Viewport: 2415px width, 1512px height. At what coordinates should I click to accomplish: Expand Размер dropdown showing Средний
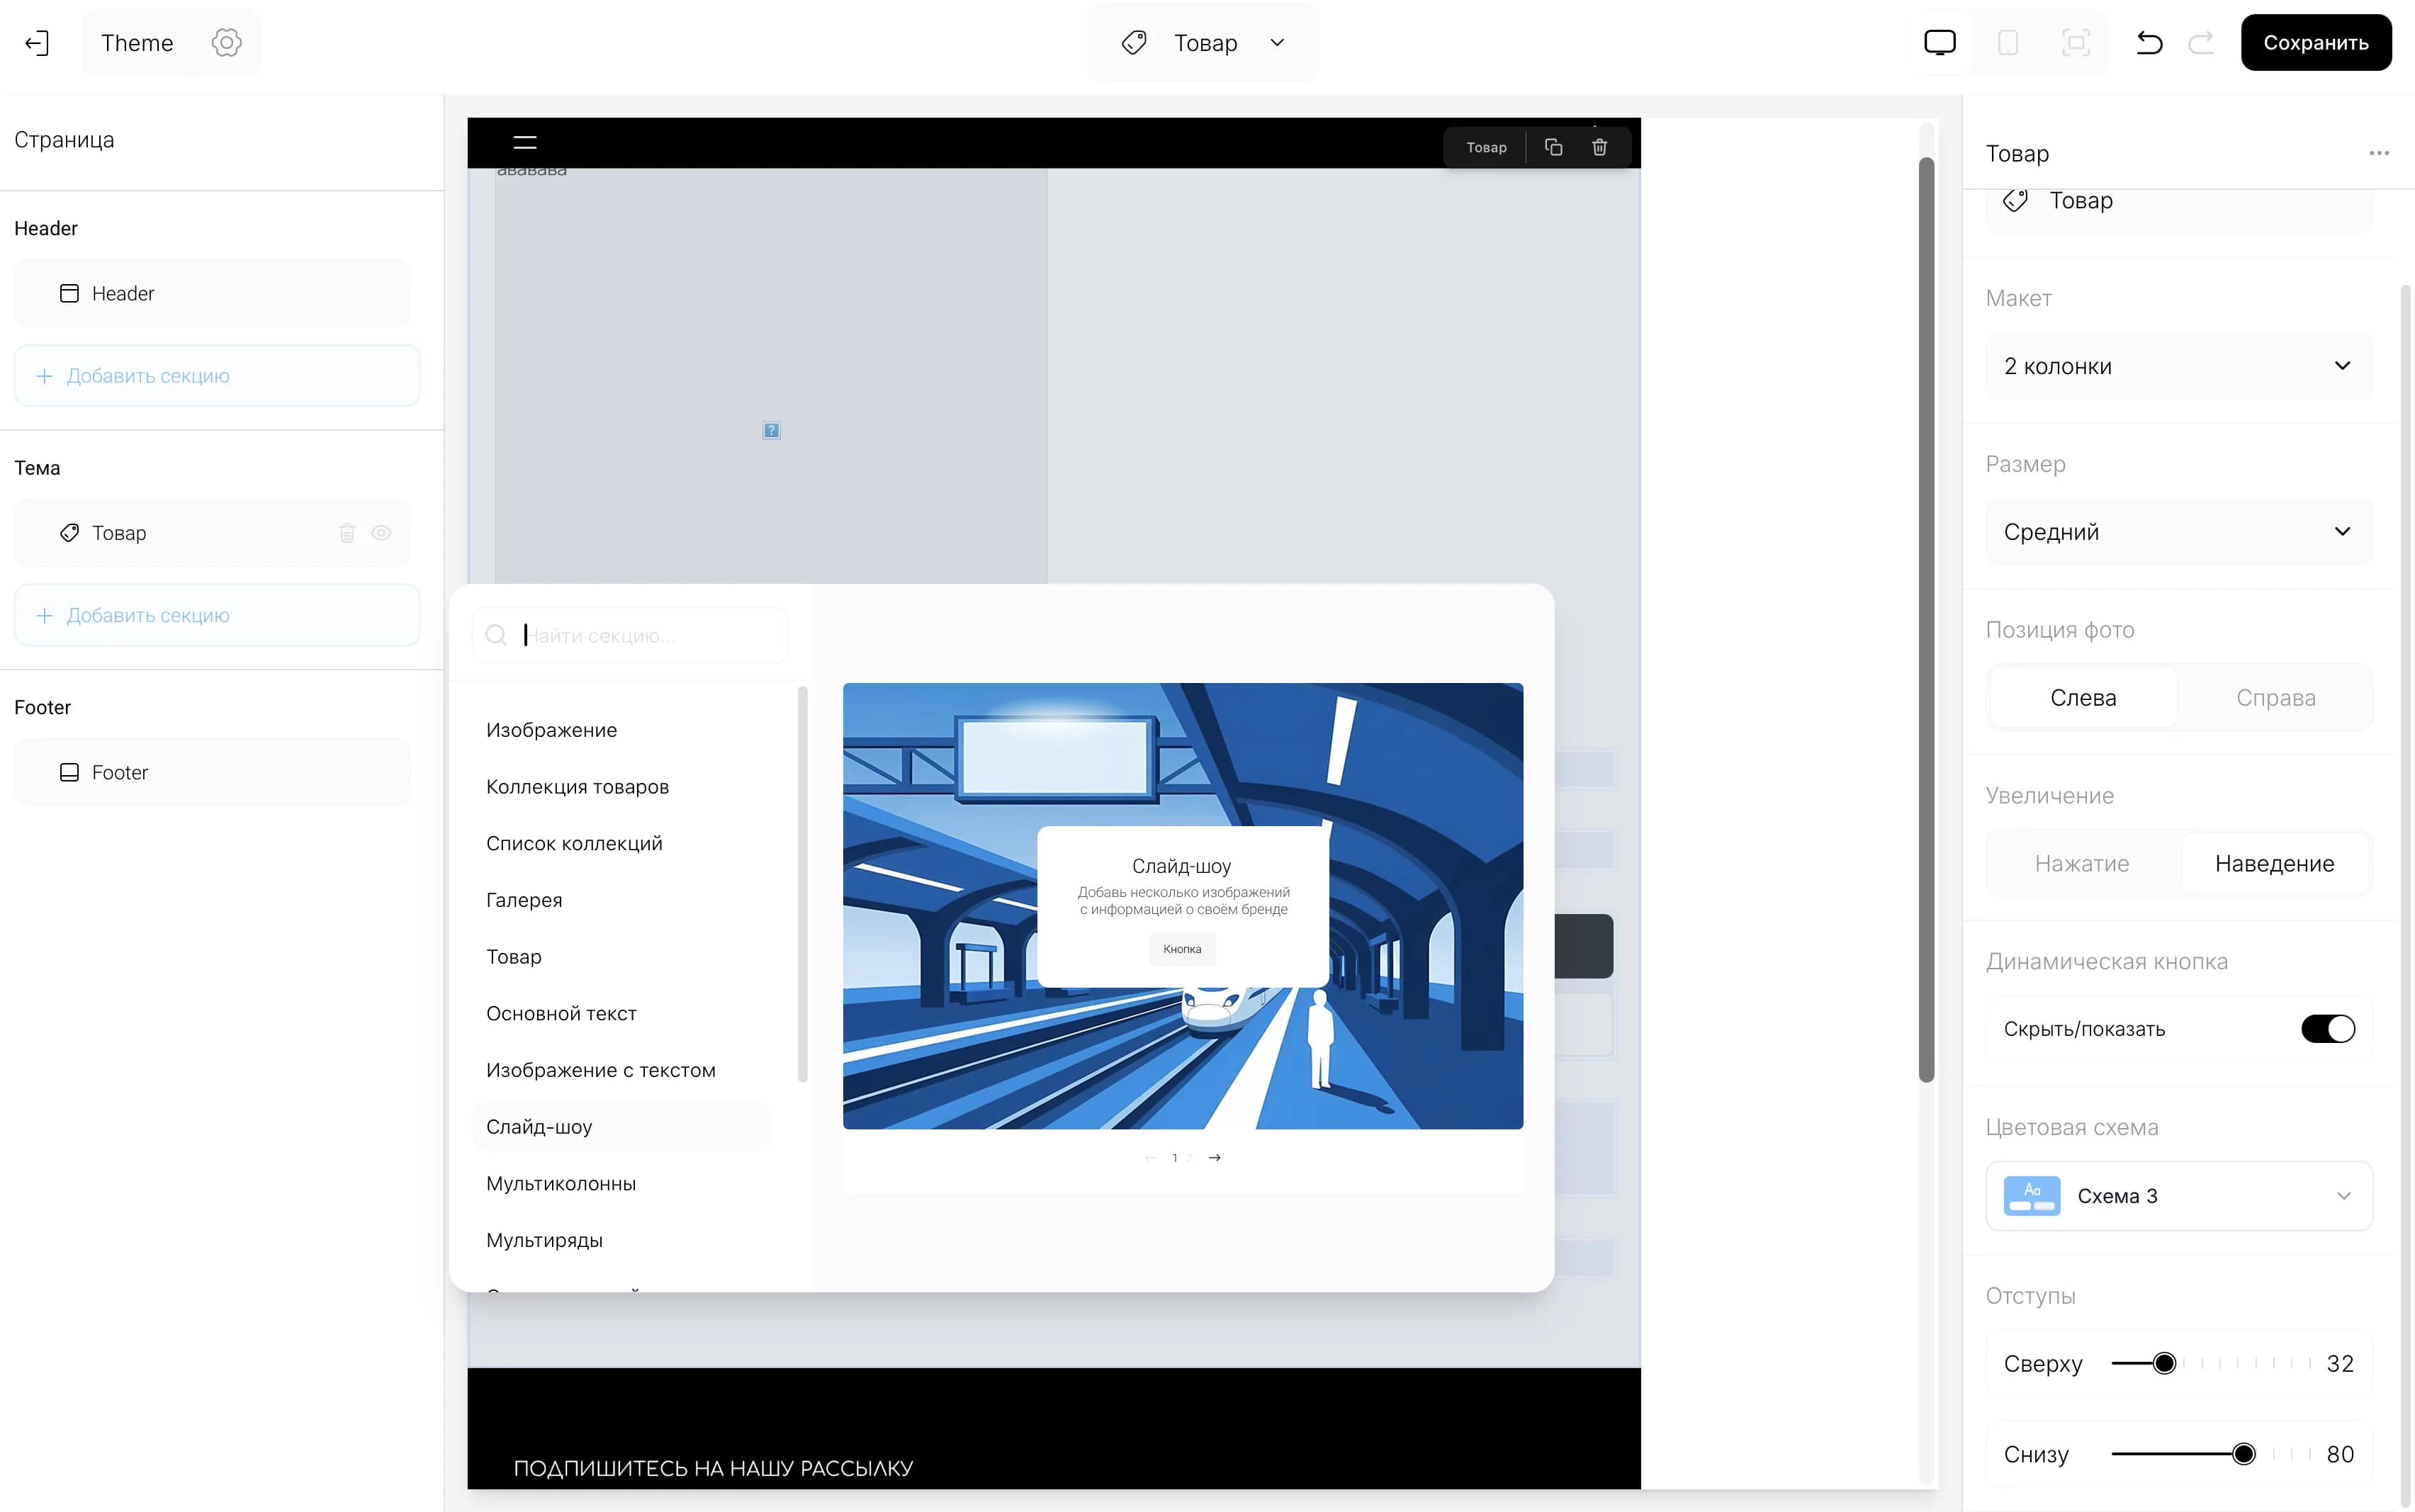2179,532
